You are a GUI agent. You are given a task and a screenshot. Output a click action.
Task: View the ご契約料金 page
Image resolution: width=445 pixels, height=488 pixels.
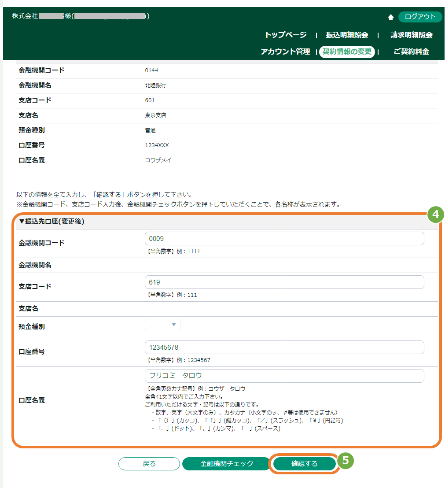(410, 52)
